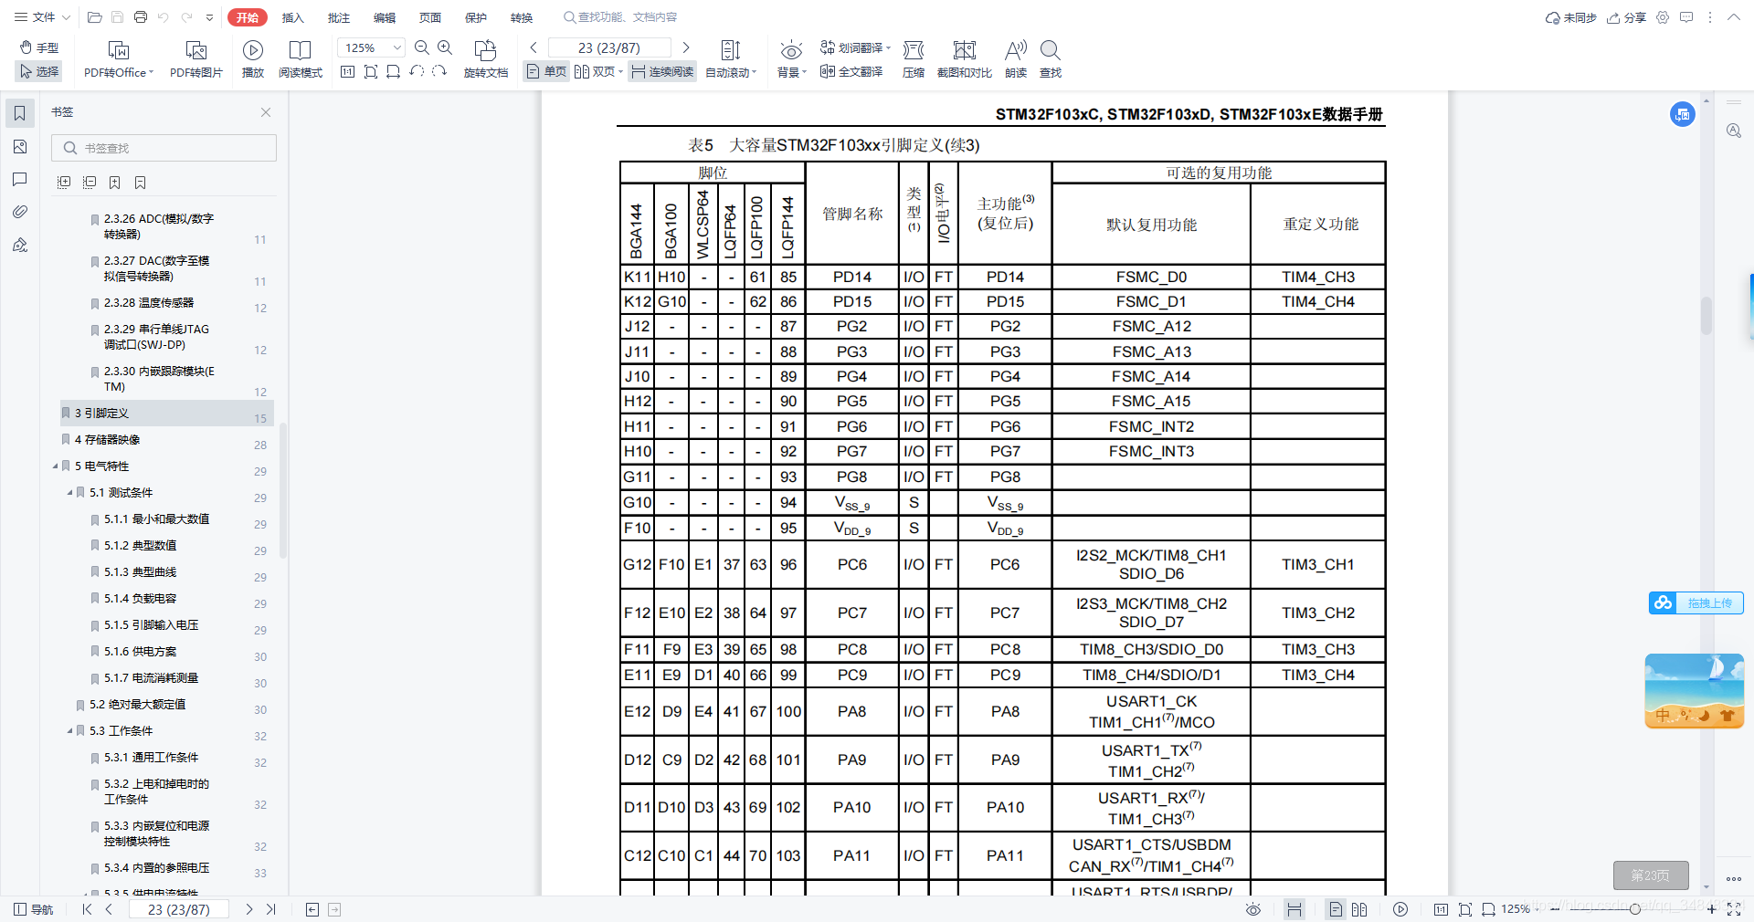Toggle eye protection mode in status bar
This screenshot has width=1754, height=922.
pyautogui.click(x=1253, y=909)
